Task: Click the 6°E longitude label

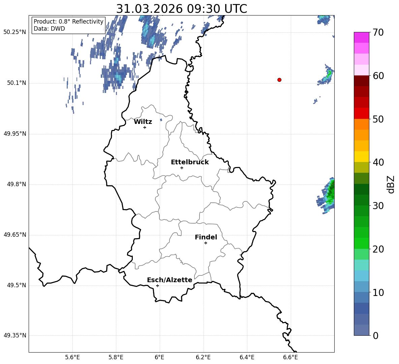Action: [159, 357]
